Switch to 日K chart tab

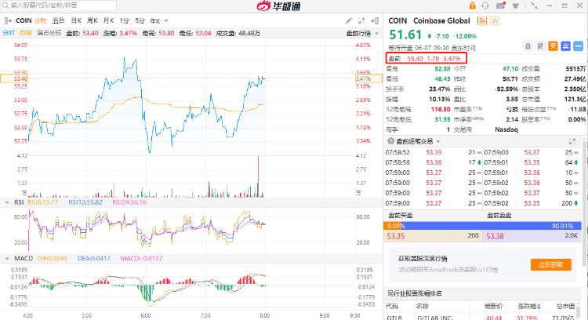click(76, 20)
